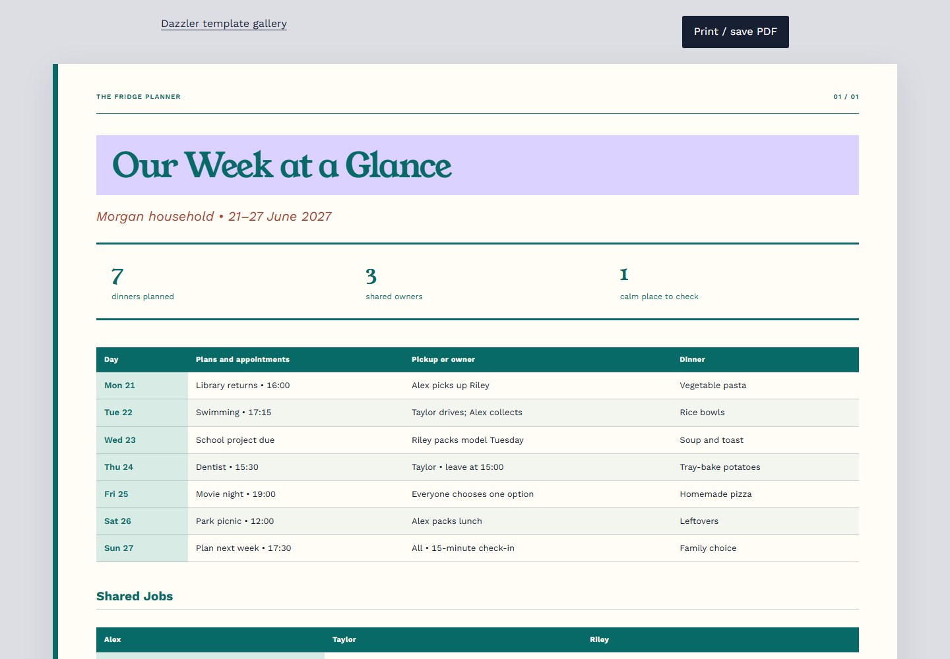Viewport: 950px width, 659px height.
Task: Click the 'Rice bowls' dinner cell
Action: pos(765,413)
